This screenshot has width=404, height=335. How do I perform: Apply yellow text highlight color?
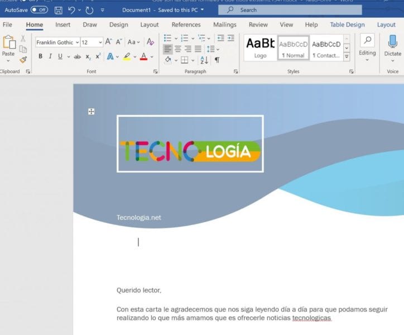point(127,56)
